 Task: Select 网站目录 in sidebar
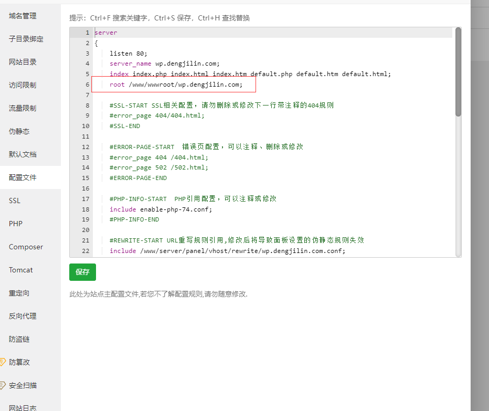tap(23, 62)
